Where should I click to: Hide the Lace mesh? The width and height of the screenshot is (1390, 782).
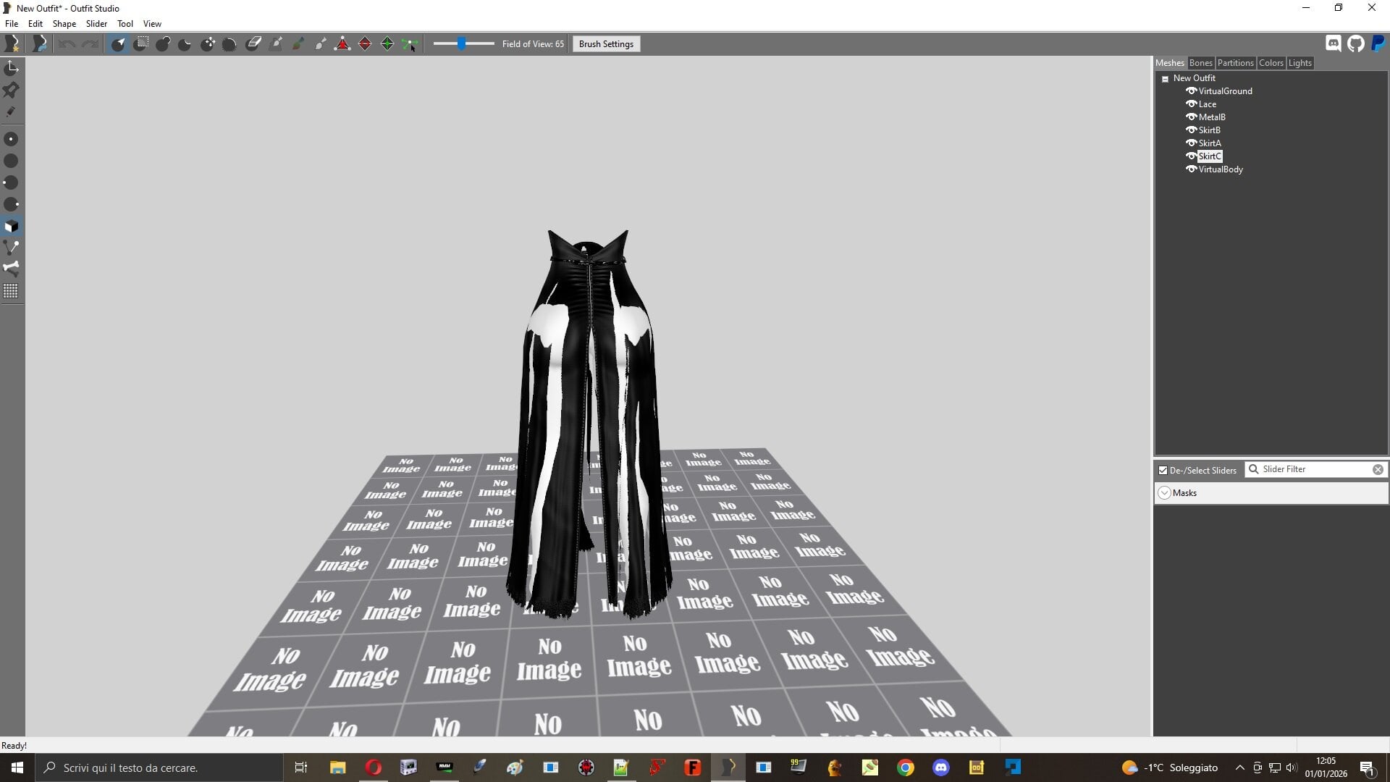tap(1191, 104)
